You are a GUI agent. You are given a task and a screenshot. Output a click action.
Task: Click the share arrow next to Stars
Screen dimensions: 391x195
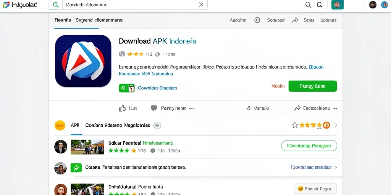point(295,20)
